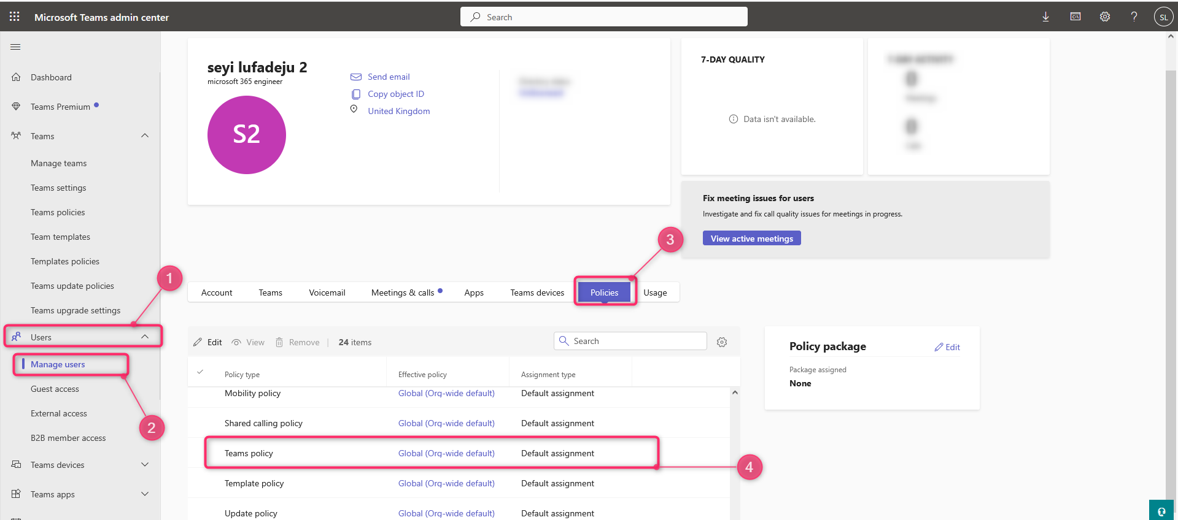This screenshot has width=1178, height=520.
Task: Click the United Kingdom link
Action: [x=398, y=111]
